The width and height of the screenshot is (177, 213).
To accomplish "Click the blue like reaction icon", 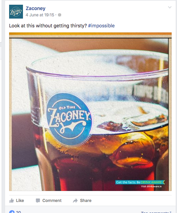I will coord(12,212).
